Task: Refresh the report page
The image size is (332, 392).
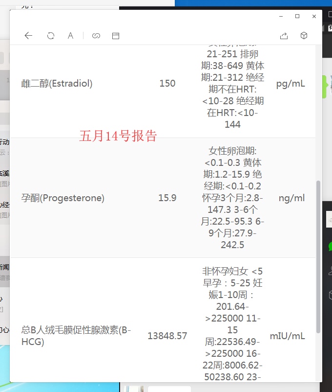Action: (x=50, y=36)
